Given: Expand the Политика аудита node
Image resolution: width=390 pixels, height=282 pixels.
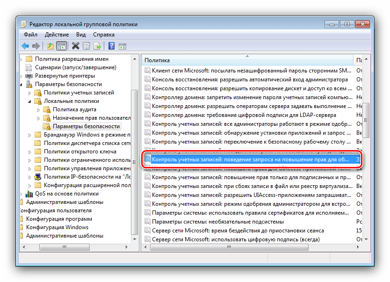Looking at the screenshot, I should click(x=39, y=109).
